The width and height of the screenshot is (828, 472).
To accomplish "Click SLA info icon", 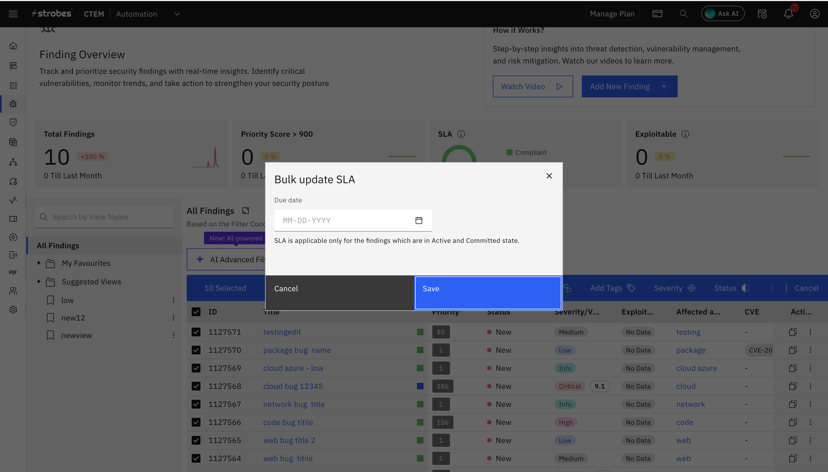I will click(461, 134).
